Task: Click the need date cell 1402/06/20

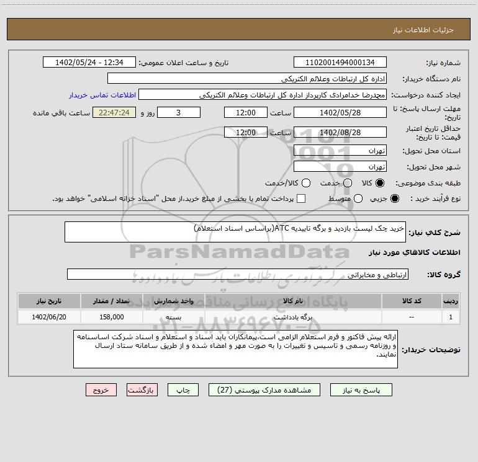Action: (x=49, y=317)
